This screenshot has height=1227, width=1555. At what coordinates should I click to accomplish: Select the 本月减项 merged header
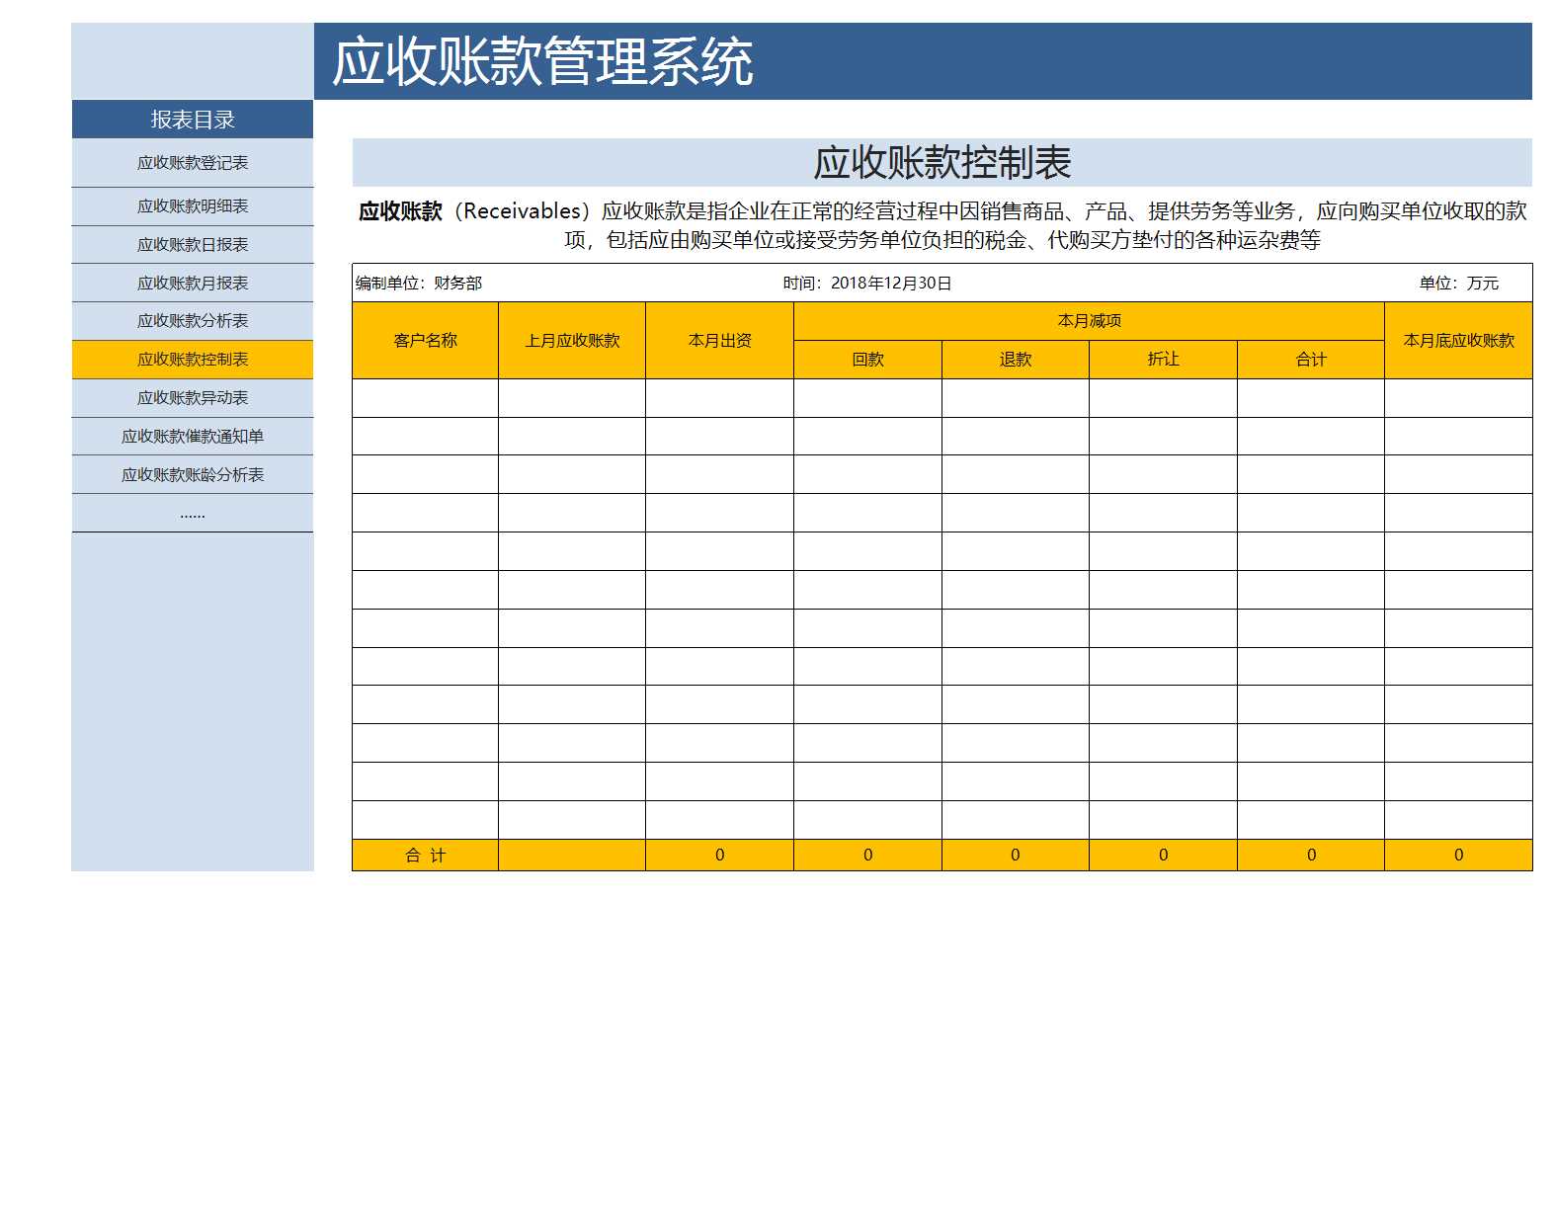(x=1090, y=321)
